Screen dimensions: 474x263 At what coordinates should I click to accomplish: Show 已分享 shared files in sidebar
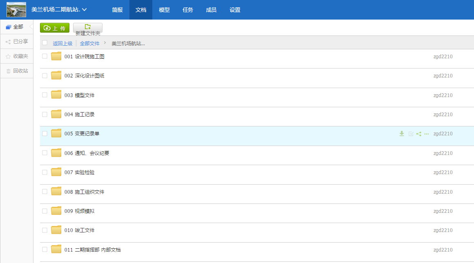(x=17, y=42)
